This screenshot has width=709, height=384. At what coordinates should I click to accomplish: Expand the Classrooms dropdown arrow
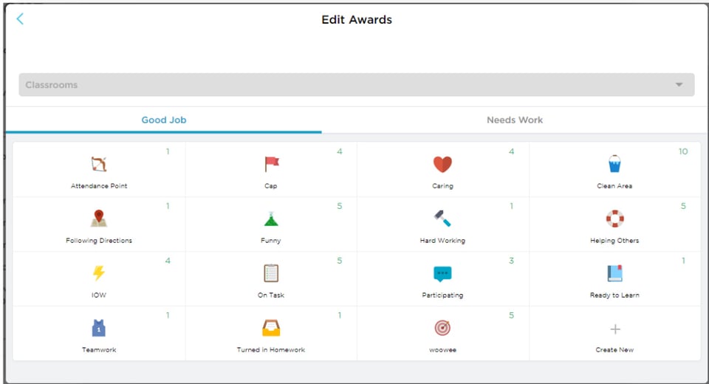tap(679, 85)
